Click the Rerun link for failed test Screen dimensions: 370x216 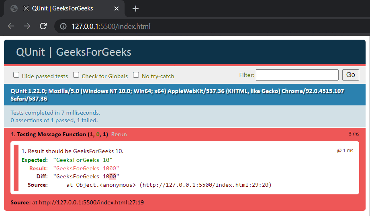click(x=119, y=135)
